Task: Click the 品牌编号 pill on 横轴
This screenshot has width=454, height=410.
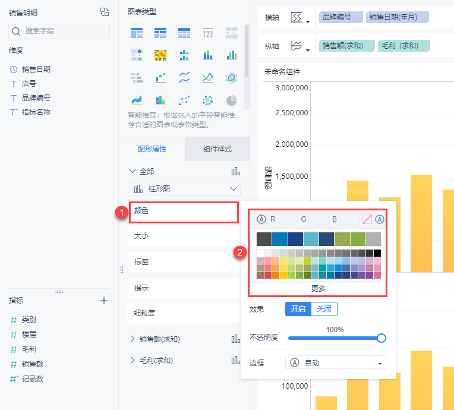Action: click(340, 17)
